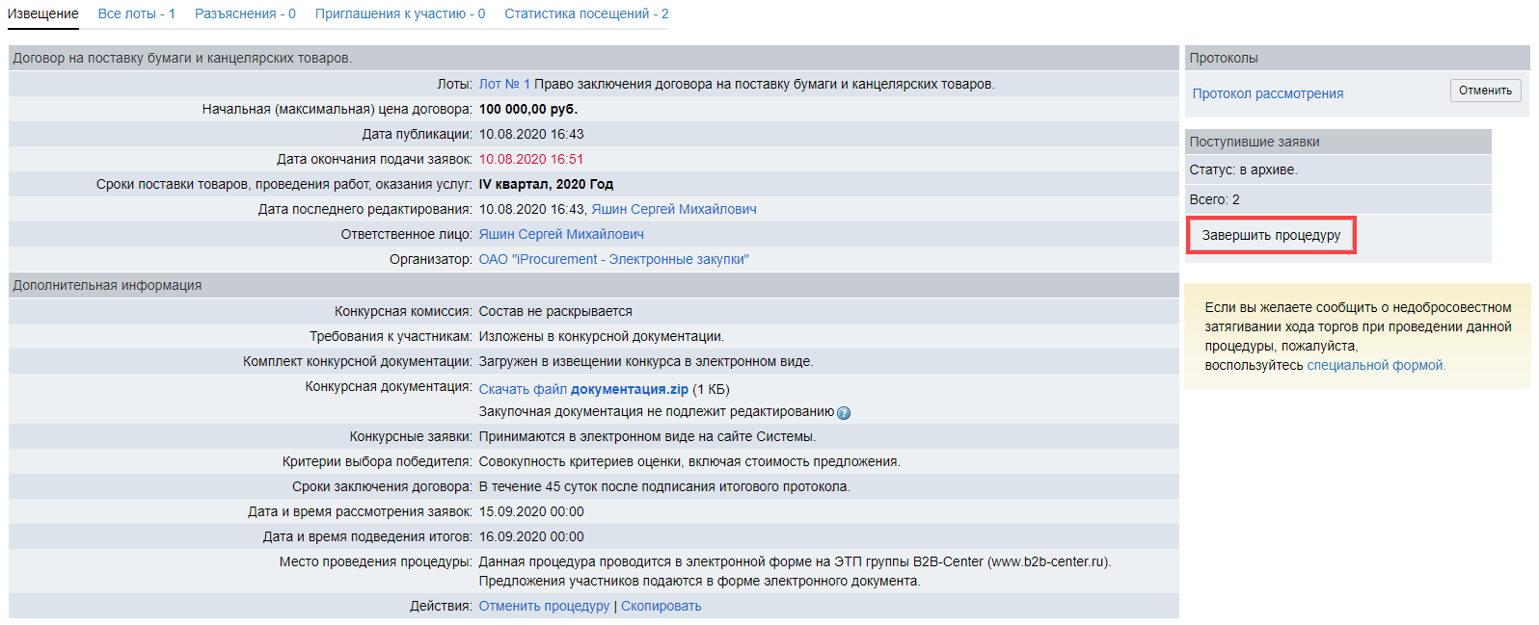Screen dimensions: 1539x625
Task: Click Яшин Сергей Михайлович in the last edit row
Action: tap(673, 209)
